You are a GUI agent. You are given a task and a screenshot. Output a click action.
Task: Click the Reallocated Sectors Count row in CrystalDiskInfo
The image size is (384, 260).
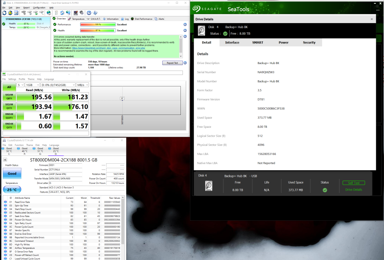62,213
